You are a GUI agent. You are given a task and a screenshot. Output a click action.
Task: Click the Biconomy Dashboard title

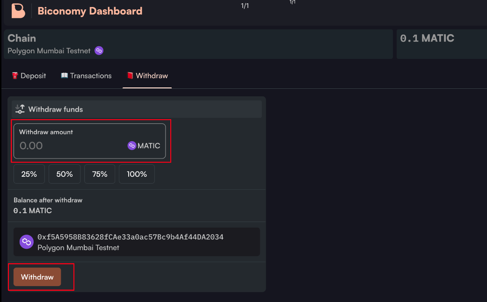90,11
